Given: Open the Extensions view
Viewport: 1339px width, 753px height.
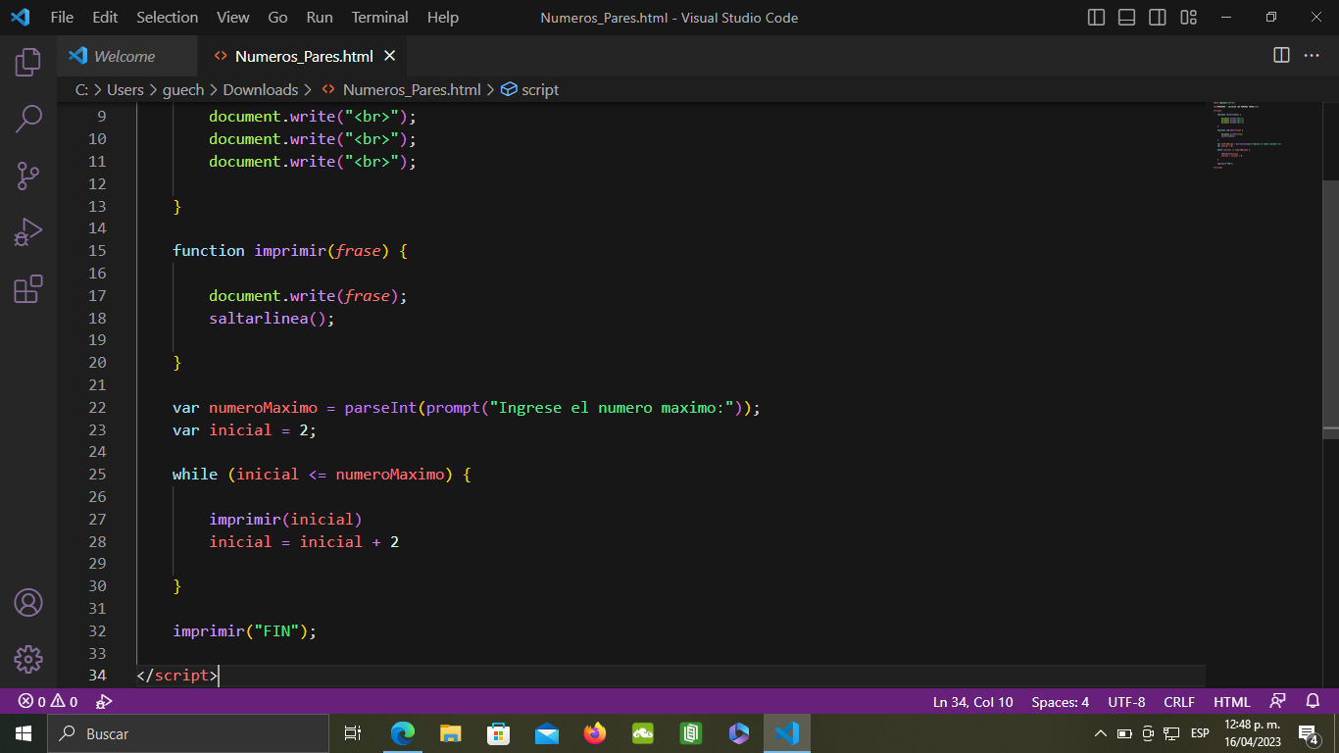Looking at the screenshot, I should (28, 289).
